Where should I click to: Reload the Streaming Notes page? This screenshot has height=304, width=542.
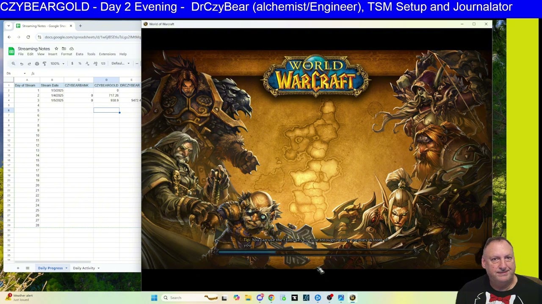(x=28, y=37)
